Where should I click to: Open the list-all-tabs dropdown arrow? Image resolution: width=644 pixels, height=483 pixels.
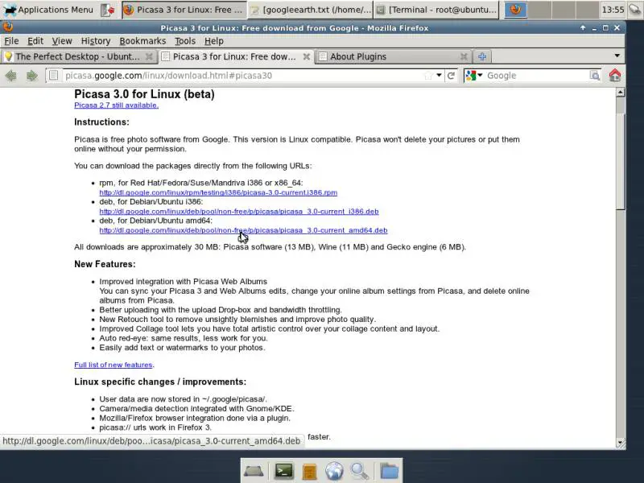point(617,56)
